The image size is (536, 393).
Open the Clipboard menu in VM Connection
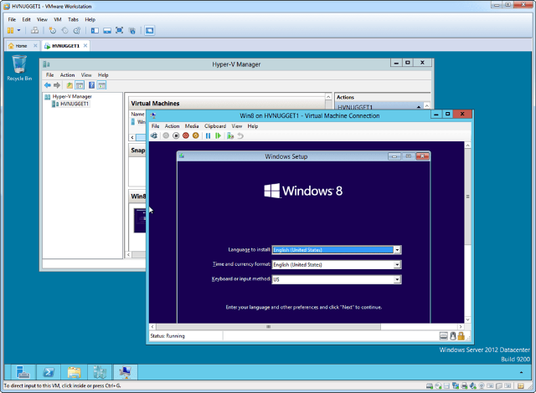(x=215, y=125)
